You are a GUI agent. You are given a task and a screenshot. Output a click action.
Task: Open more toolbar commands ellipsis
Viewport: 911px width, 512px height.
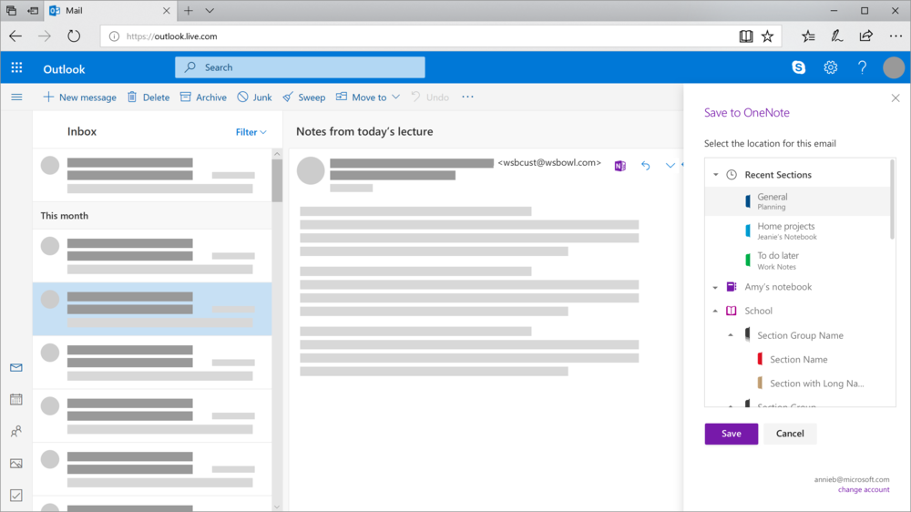tap(467, 97)
